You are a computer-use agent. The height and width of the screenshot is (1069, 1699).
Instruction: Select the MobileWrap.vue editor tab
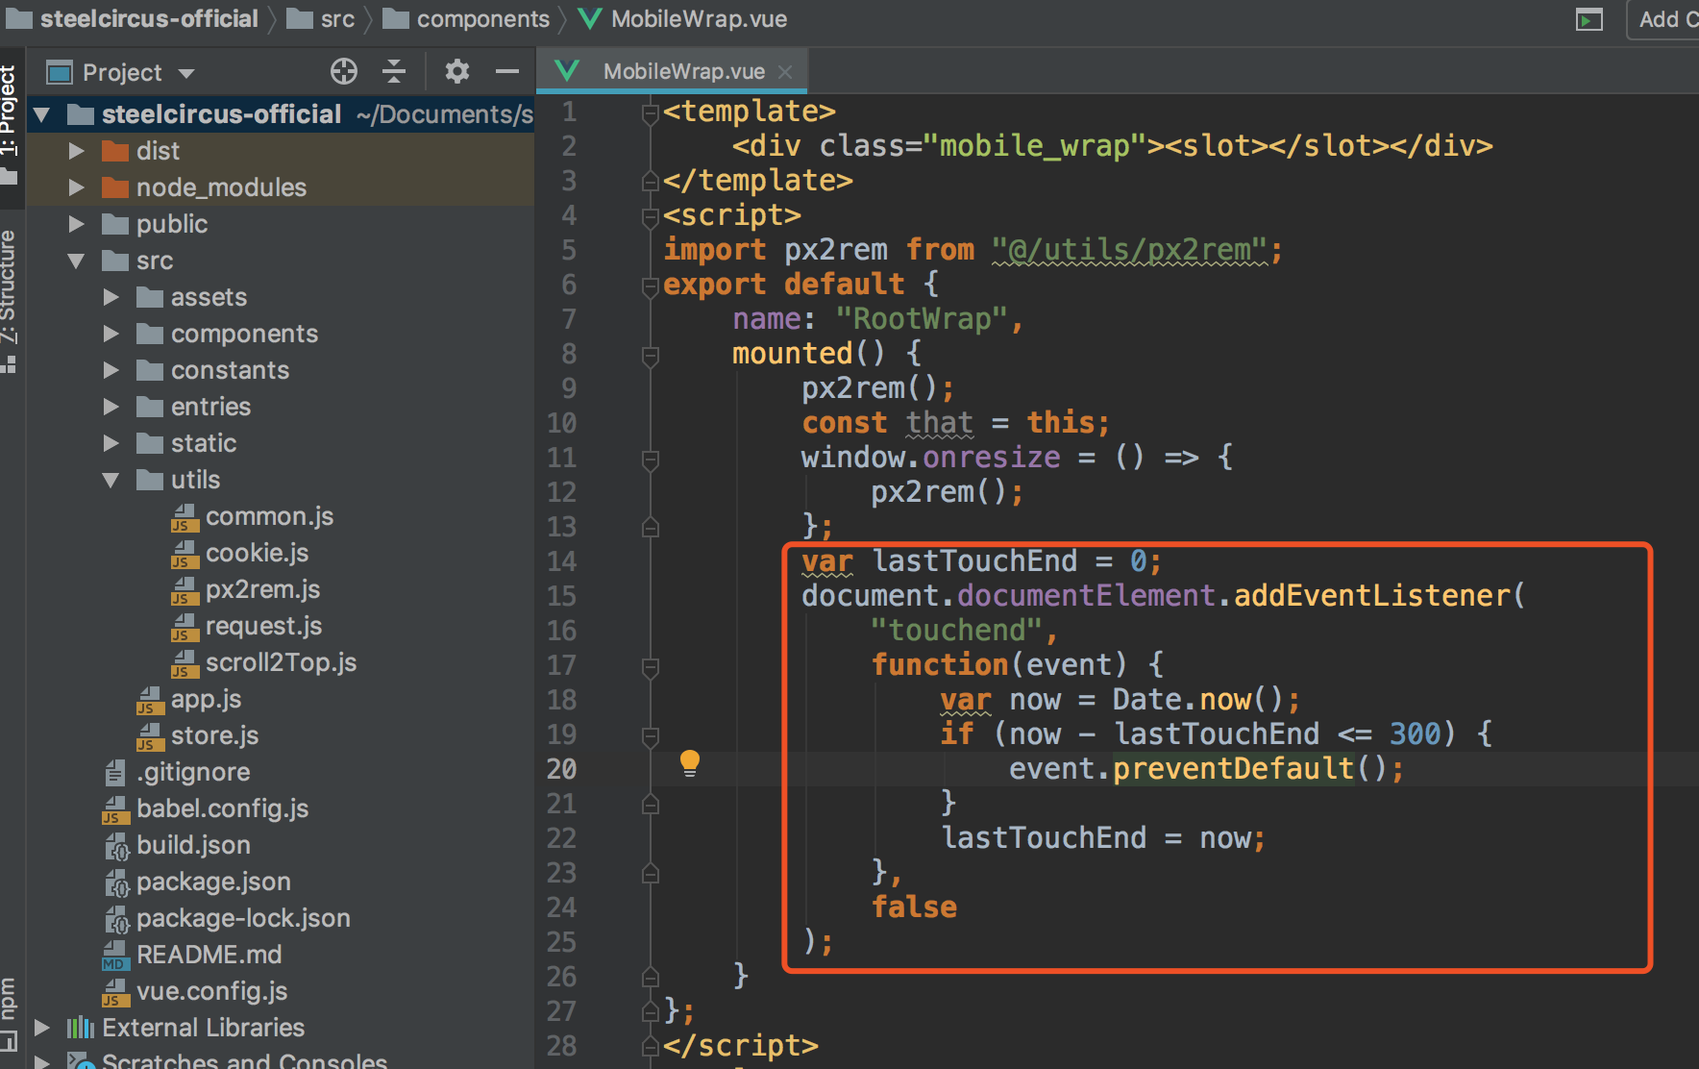coord(672,71)
